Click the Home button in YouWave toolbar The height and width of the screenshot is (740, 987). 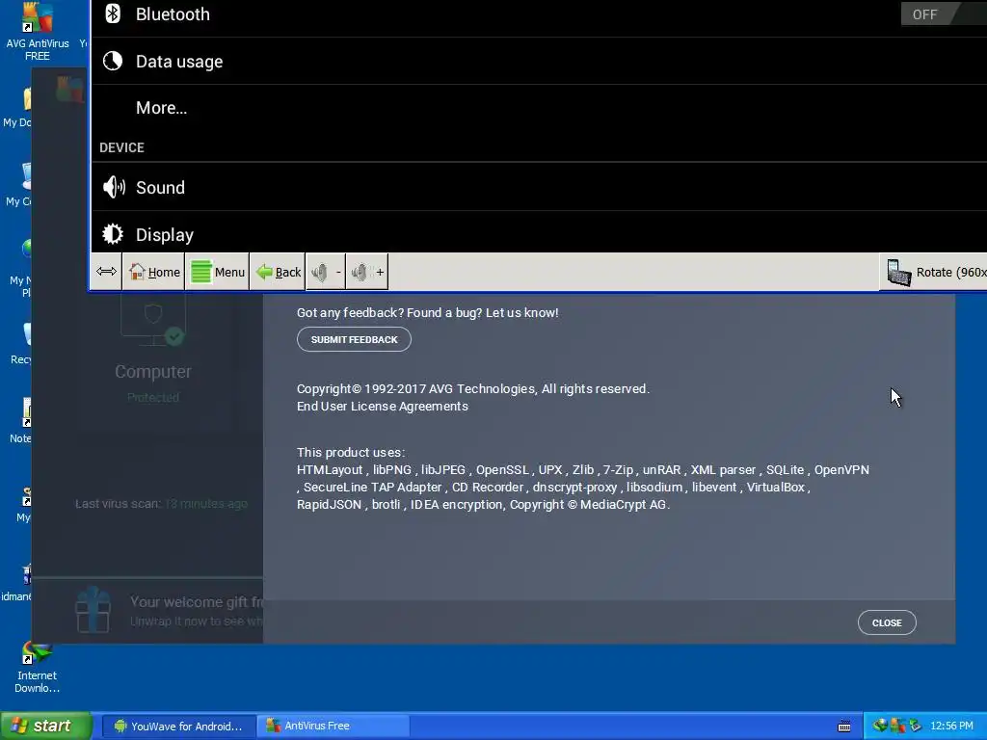click(154, 272)
